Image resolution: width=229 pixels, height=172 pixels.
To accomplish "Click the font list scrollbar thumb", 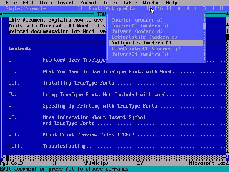I will click(x=205, y=25).
